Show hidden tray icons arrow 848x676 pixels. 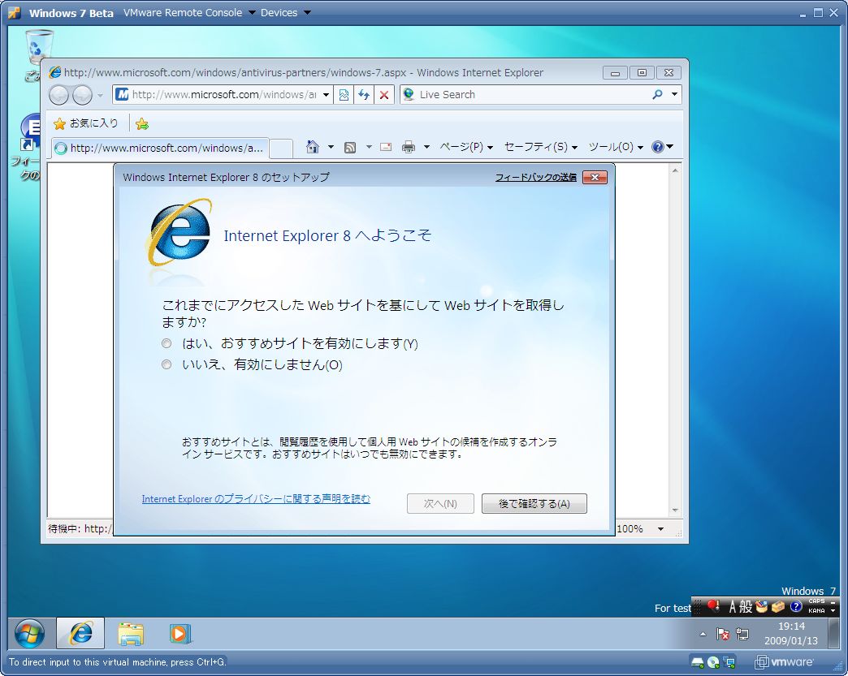[703, 634]
